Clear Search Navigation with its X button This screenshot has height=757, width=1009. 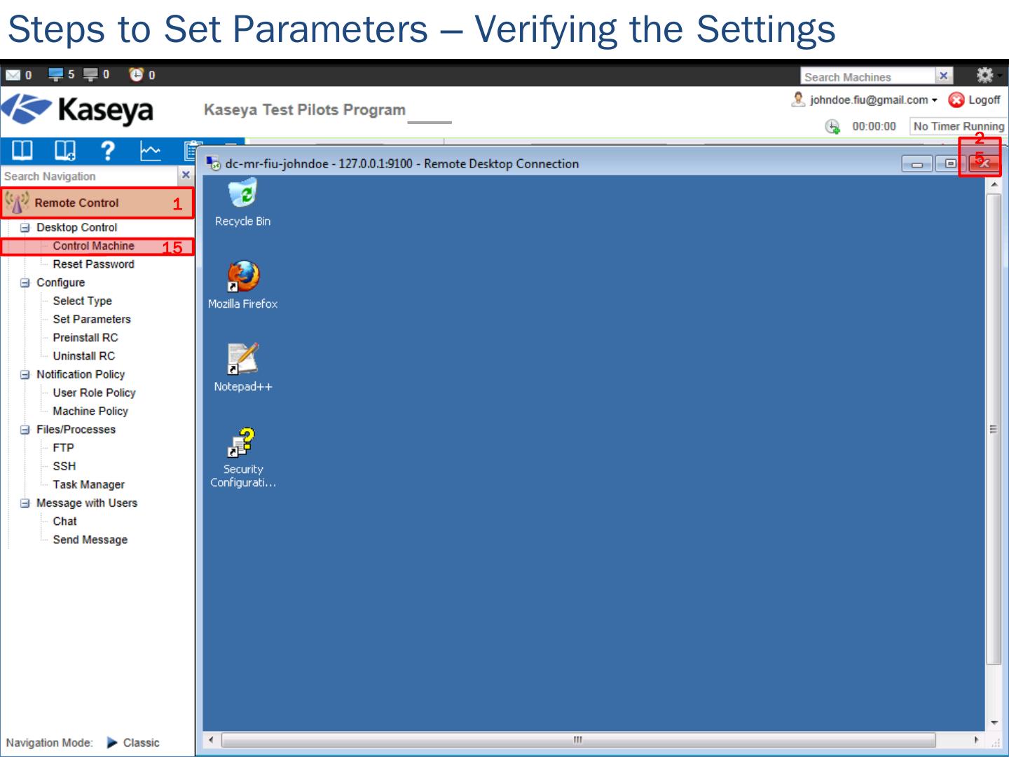click(x=186, y=175)
